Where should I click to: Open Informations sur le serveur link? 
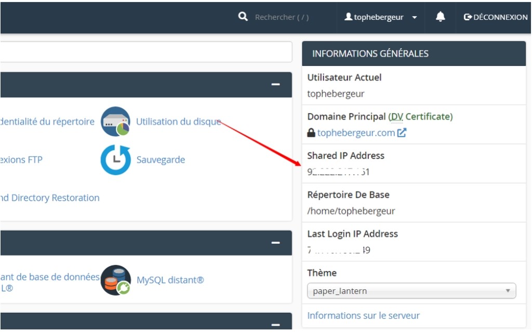(x=363, y=315)
